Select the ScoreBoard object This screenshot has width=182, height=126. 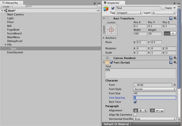(x=14, y=33)
